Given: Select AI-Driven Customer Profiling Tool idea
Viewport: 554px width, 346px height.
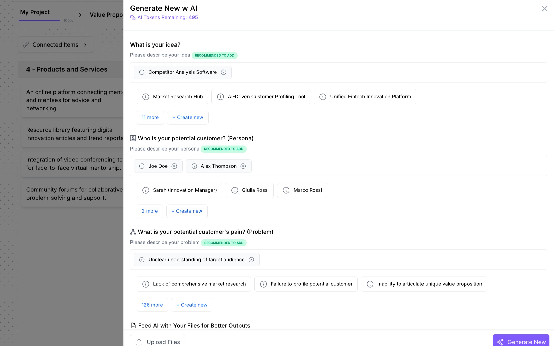Looking at the screenshot, I should pyautogui.click(x=266, y=97).
